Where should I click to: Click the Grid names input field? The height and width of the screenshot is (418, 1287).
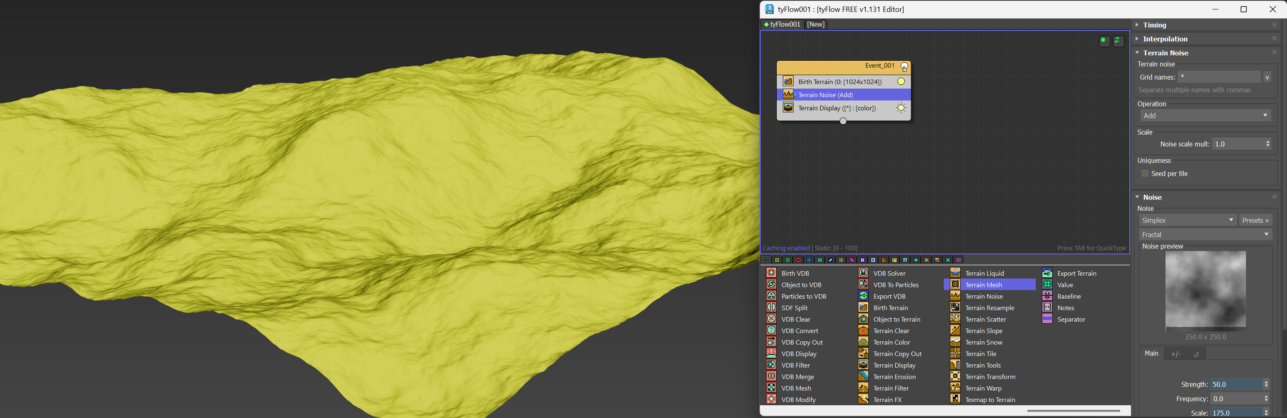click(1218, 77)
